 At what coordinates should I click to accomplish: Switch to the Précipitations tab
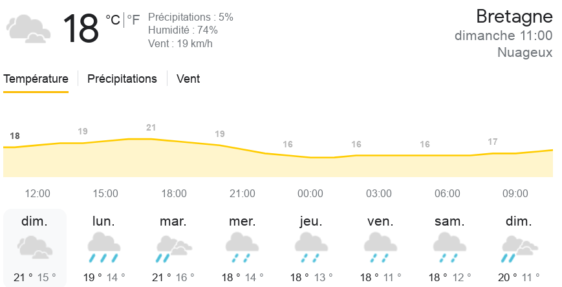(122, 79)
